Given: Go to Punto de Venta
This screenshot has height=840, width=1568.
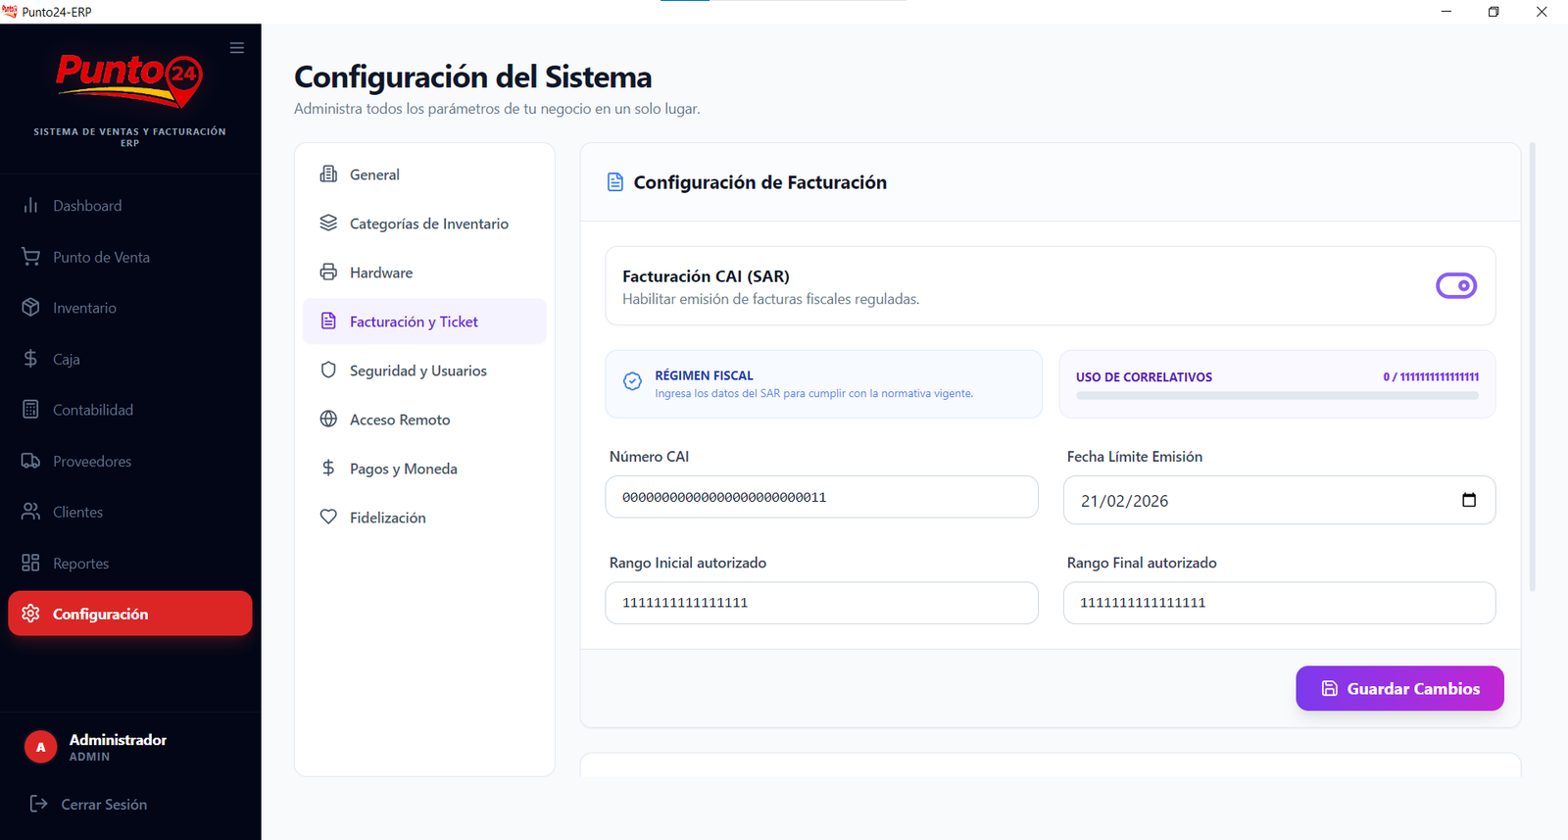Looking at the screenshot, I should 129,257.
